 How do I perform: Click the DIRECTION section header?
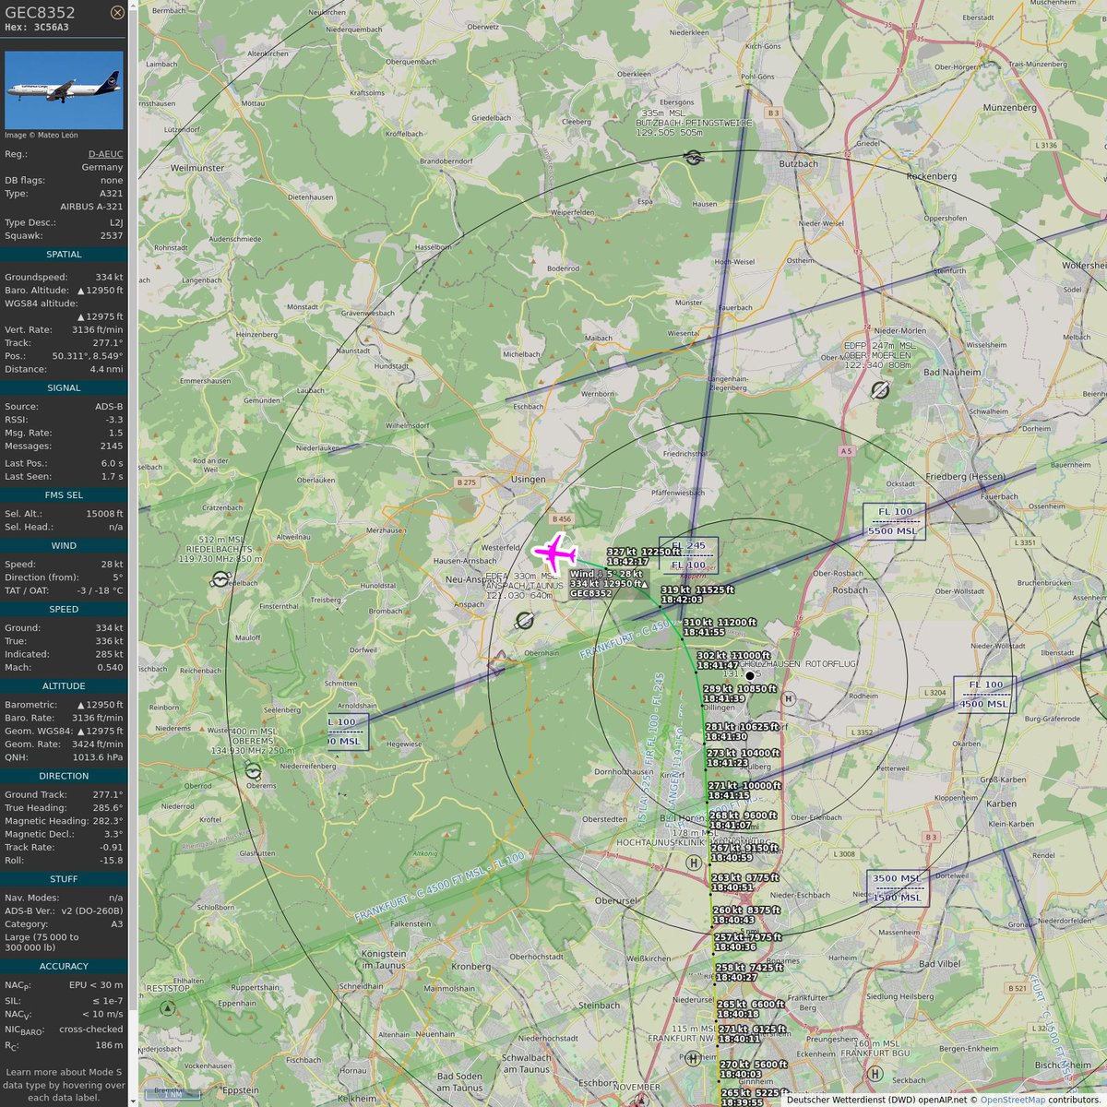(64, 777)
